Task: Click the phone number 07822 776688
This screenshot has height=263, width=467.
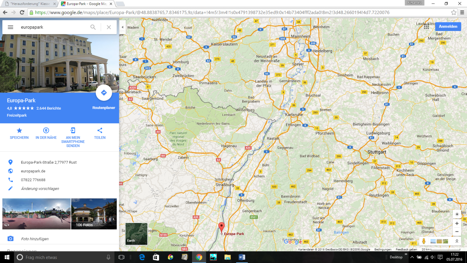Action: point(33,180)
